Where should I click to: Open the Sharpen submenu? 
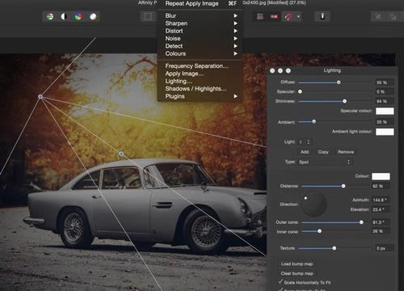coord(200,23)
